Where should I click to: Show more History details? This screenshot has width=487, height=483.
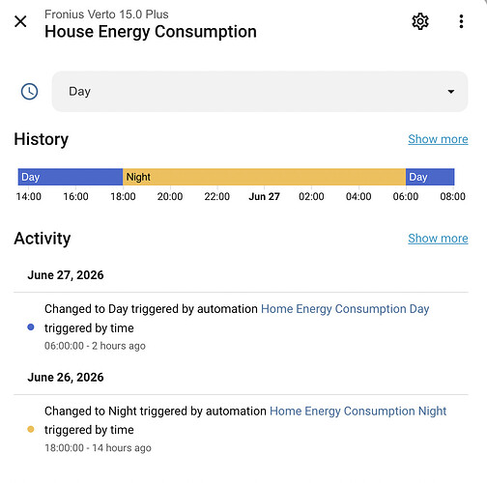(438, 139)
